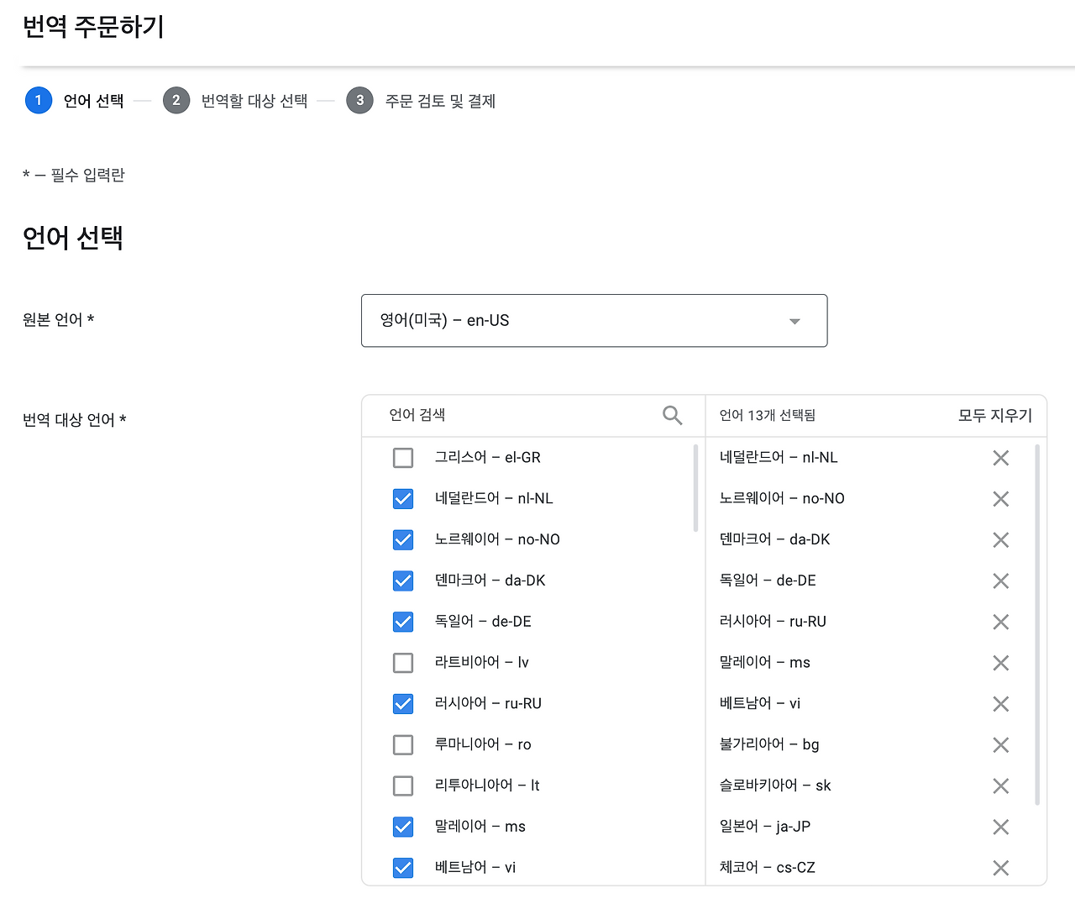Check the 루마니아어 – ro checkbox
1075x909 pixels.
pos(403,745)
